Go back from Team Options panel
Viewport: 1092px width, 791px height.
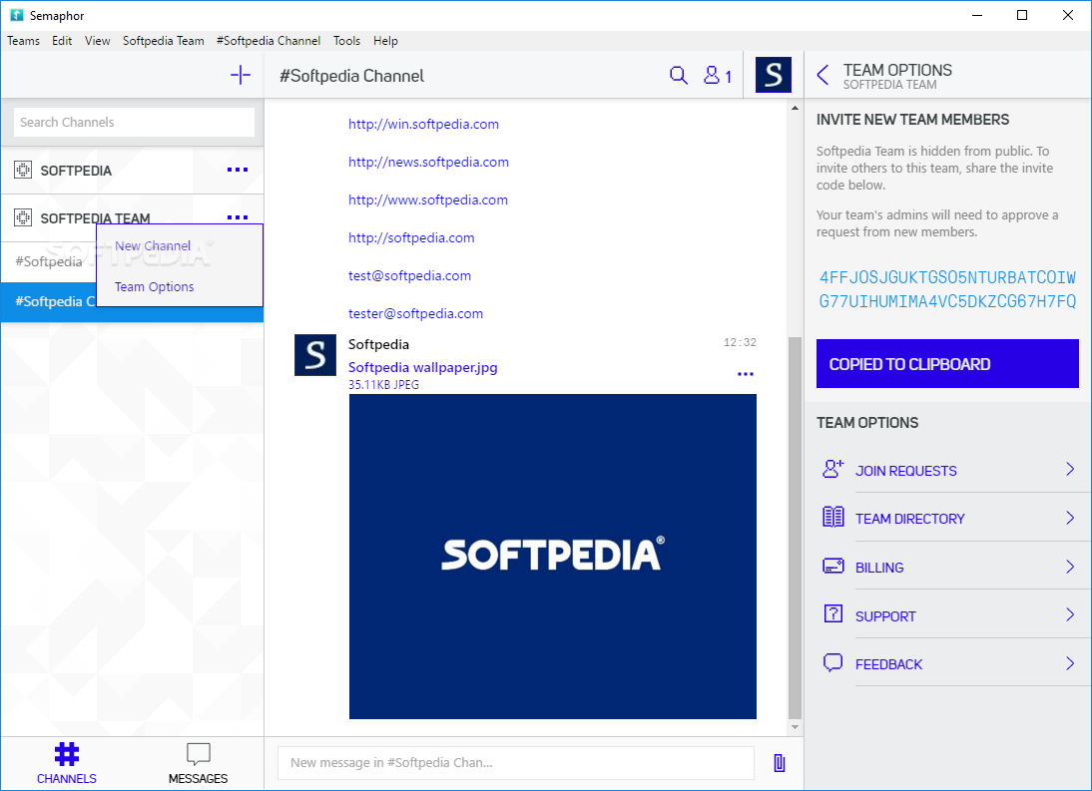point(822,75)
